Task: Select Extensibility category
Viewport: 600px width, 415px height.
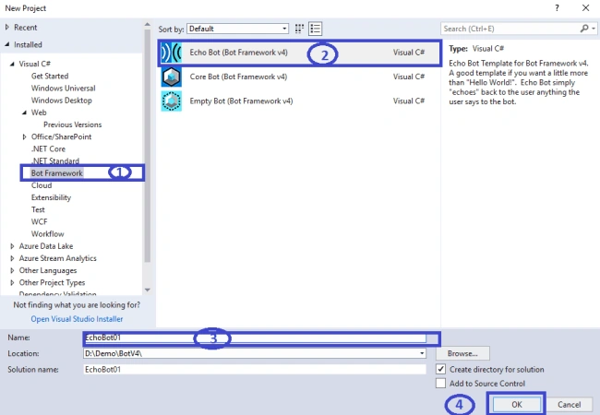Action: 51,197
